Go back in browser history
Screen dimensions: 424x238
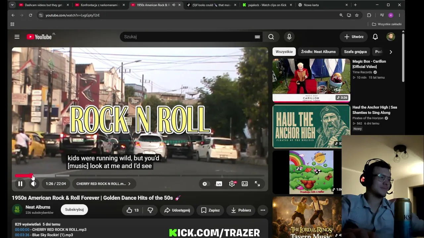pyautogui.click(x=13, y=15)
